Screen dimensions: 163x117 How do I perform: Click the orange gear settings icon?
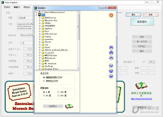(111, 15)
